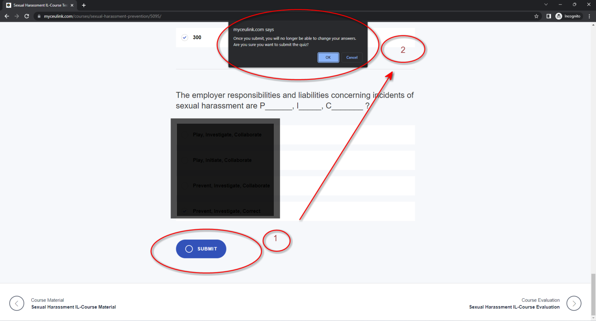Click the browser back arrow
The image size is (596, 321).
click(x=7, y=16)
